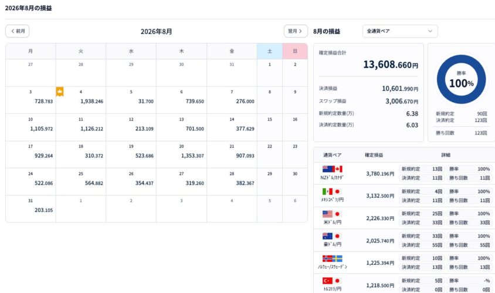Select day 28 profit 382.367
The width and height of the screenshot is (495, 293).
pyautogui.click(x=245, y=183)
